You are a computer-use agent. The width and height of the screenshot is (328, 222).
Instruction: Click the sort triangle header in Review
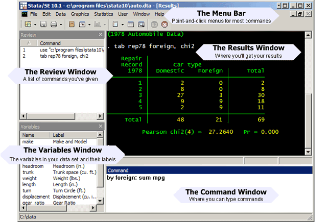point(29,43)
